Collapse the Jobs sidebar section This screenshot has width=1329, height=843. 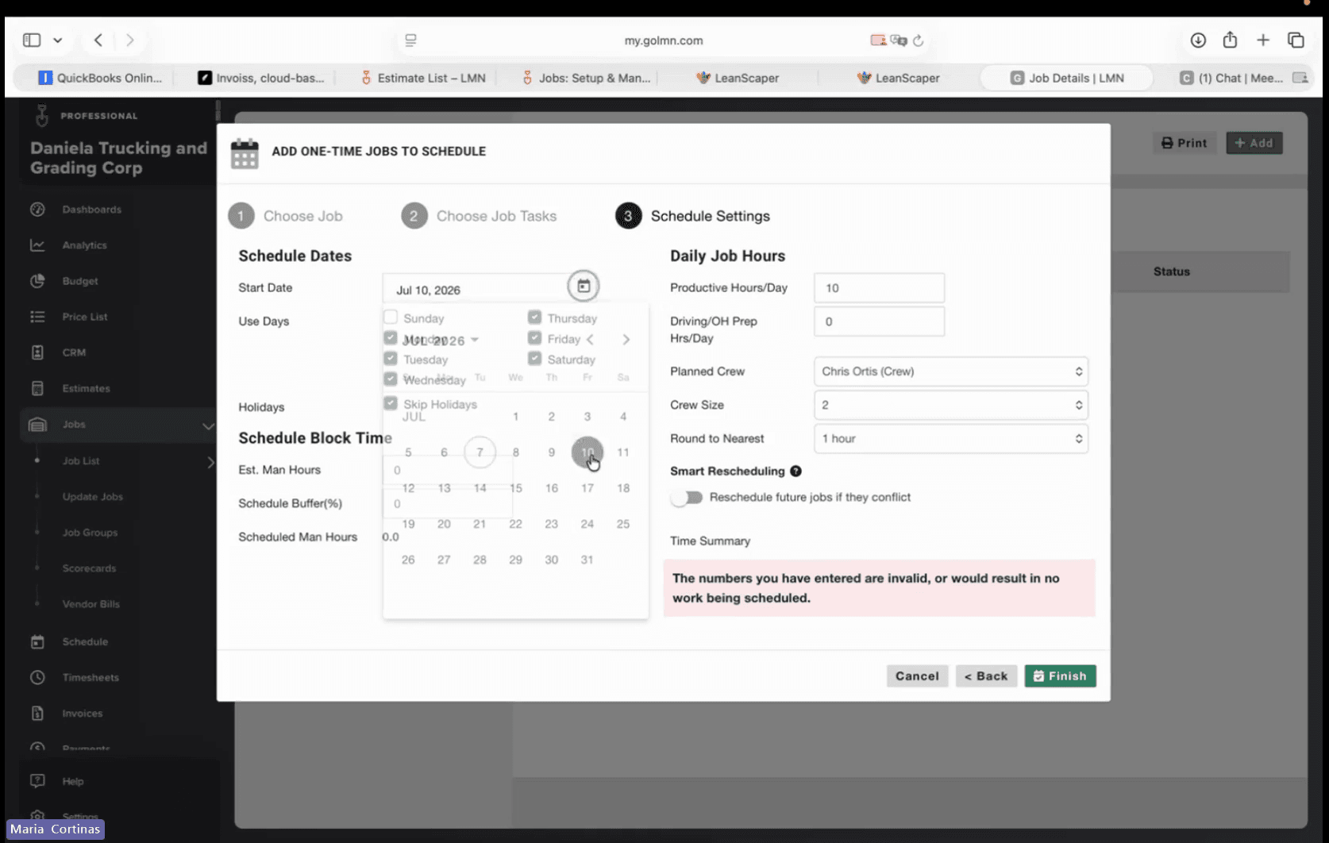208,425
